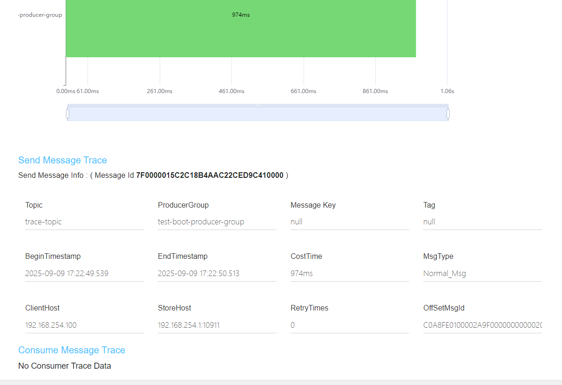Screen dimensions: 562x385
Task: Click the 661.00ms axis tick label
Action: (303, 91)
